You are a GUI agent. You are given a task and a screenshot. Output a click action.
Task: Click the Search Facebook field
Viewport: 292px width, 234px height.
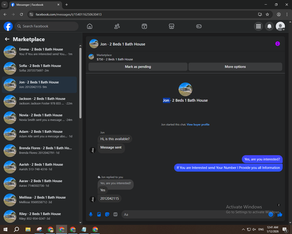[x=47, y=26]
